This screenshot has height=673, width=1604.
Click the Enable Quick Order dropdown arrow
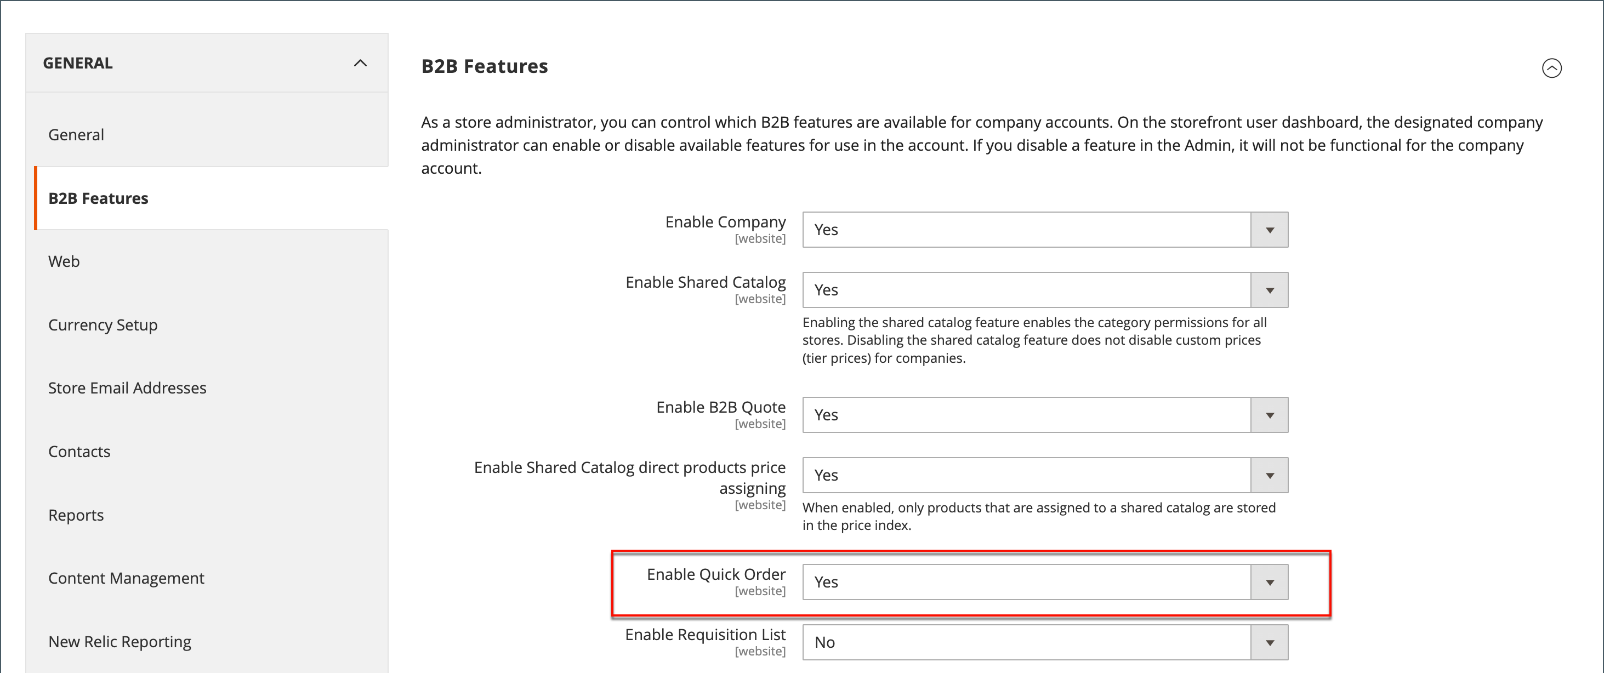tap(1269, 582)
